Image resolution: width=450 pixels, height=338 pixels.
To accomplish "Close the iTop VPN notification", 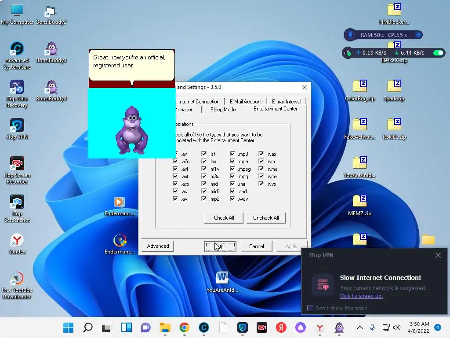I will 438,255.
